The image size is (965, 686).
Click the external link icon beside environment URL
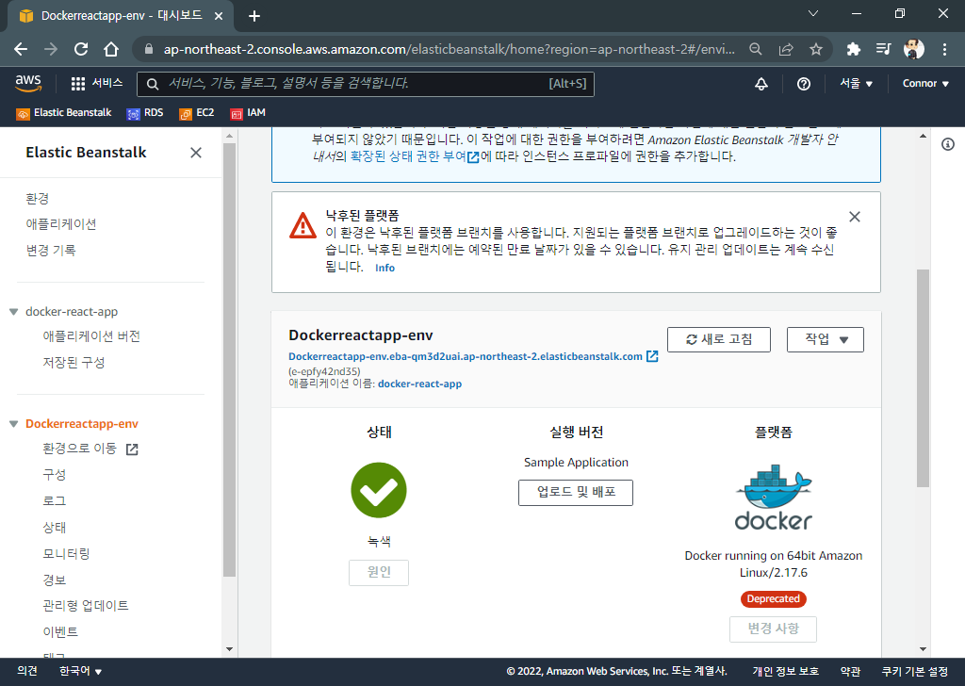pos(652,356)
